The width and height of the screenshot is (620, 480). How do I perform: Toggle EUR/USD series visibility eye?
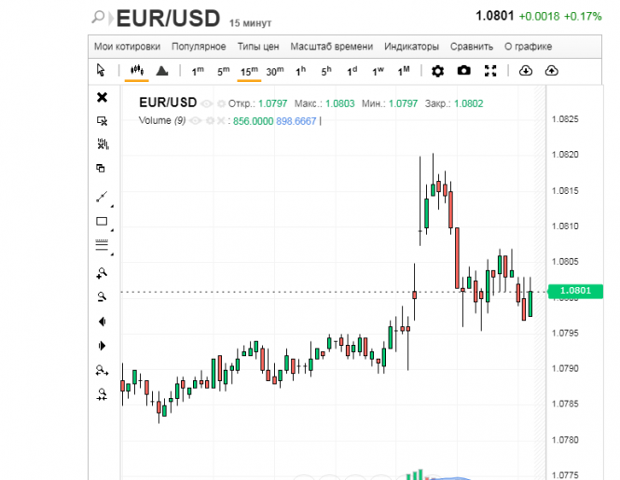point(206,104)
